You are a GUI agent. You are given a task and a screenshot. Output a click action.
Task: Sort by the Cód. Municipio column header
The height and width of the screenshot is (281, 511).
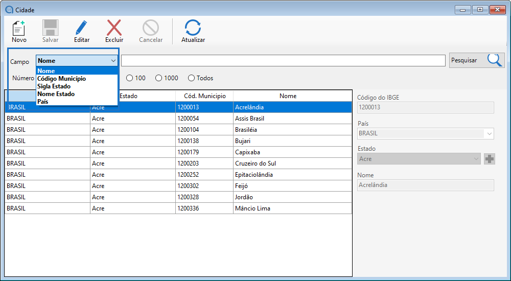pos(204,96)
